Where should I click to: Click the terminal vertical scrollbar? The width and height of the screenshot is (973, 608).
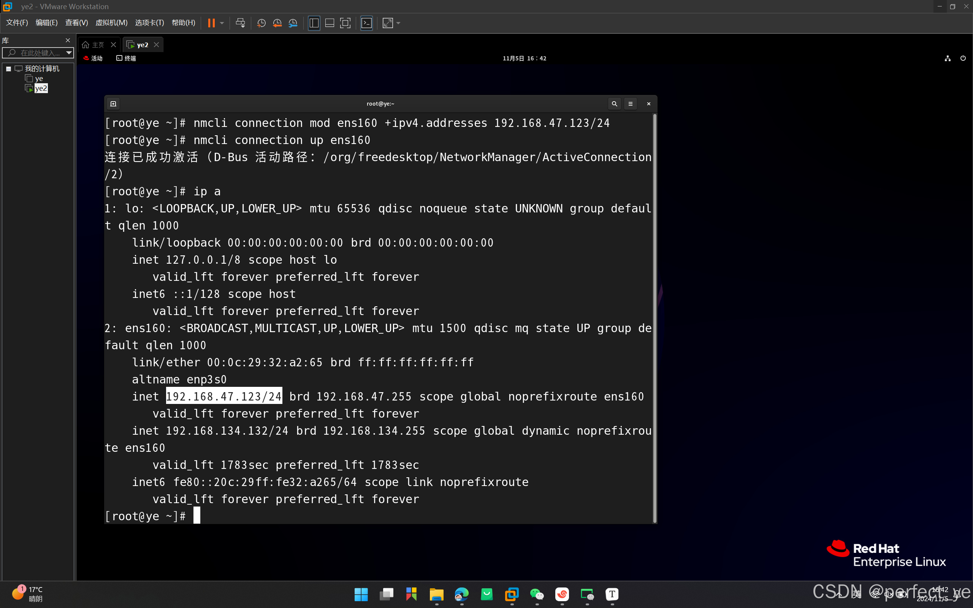tap(654, 318)
